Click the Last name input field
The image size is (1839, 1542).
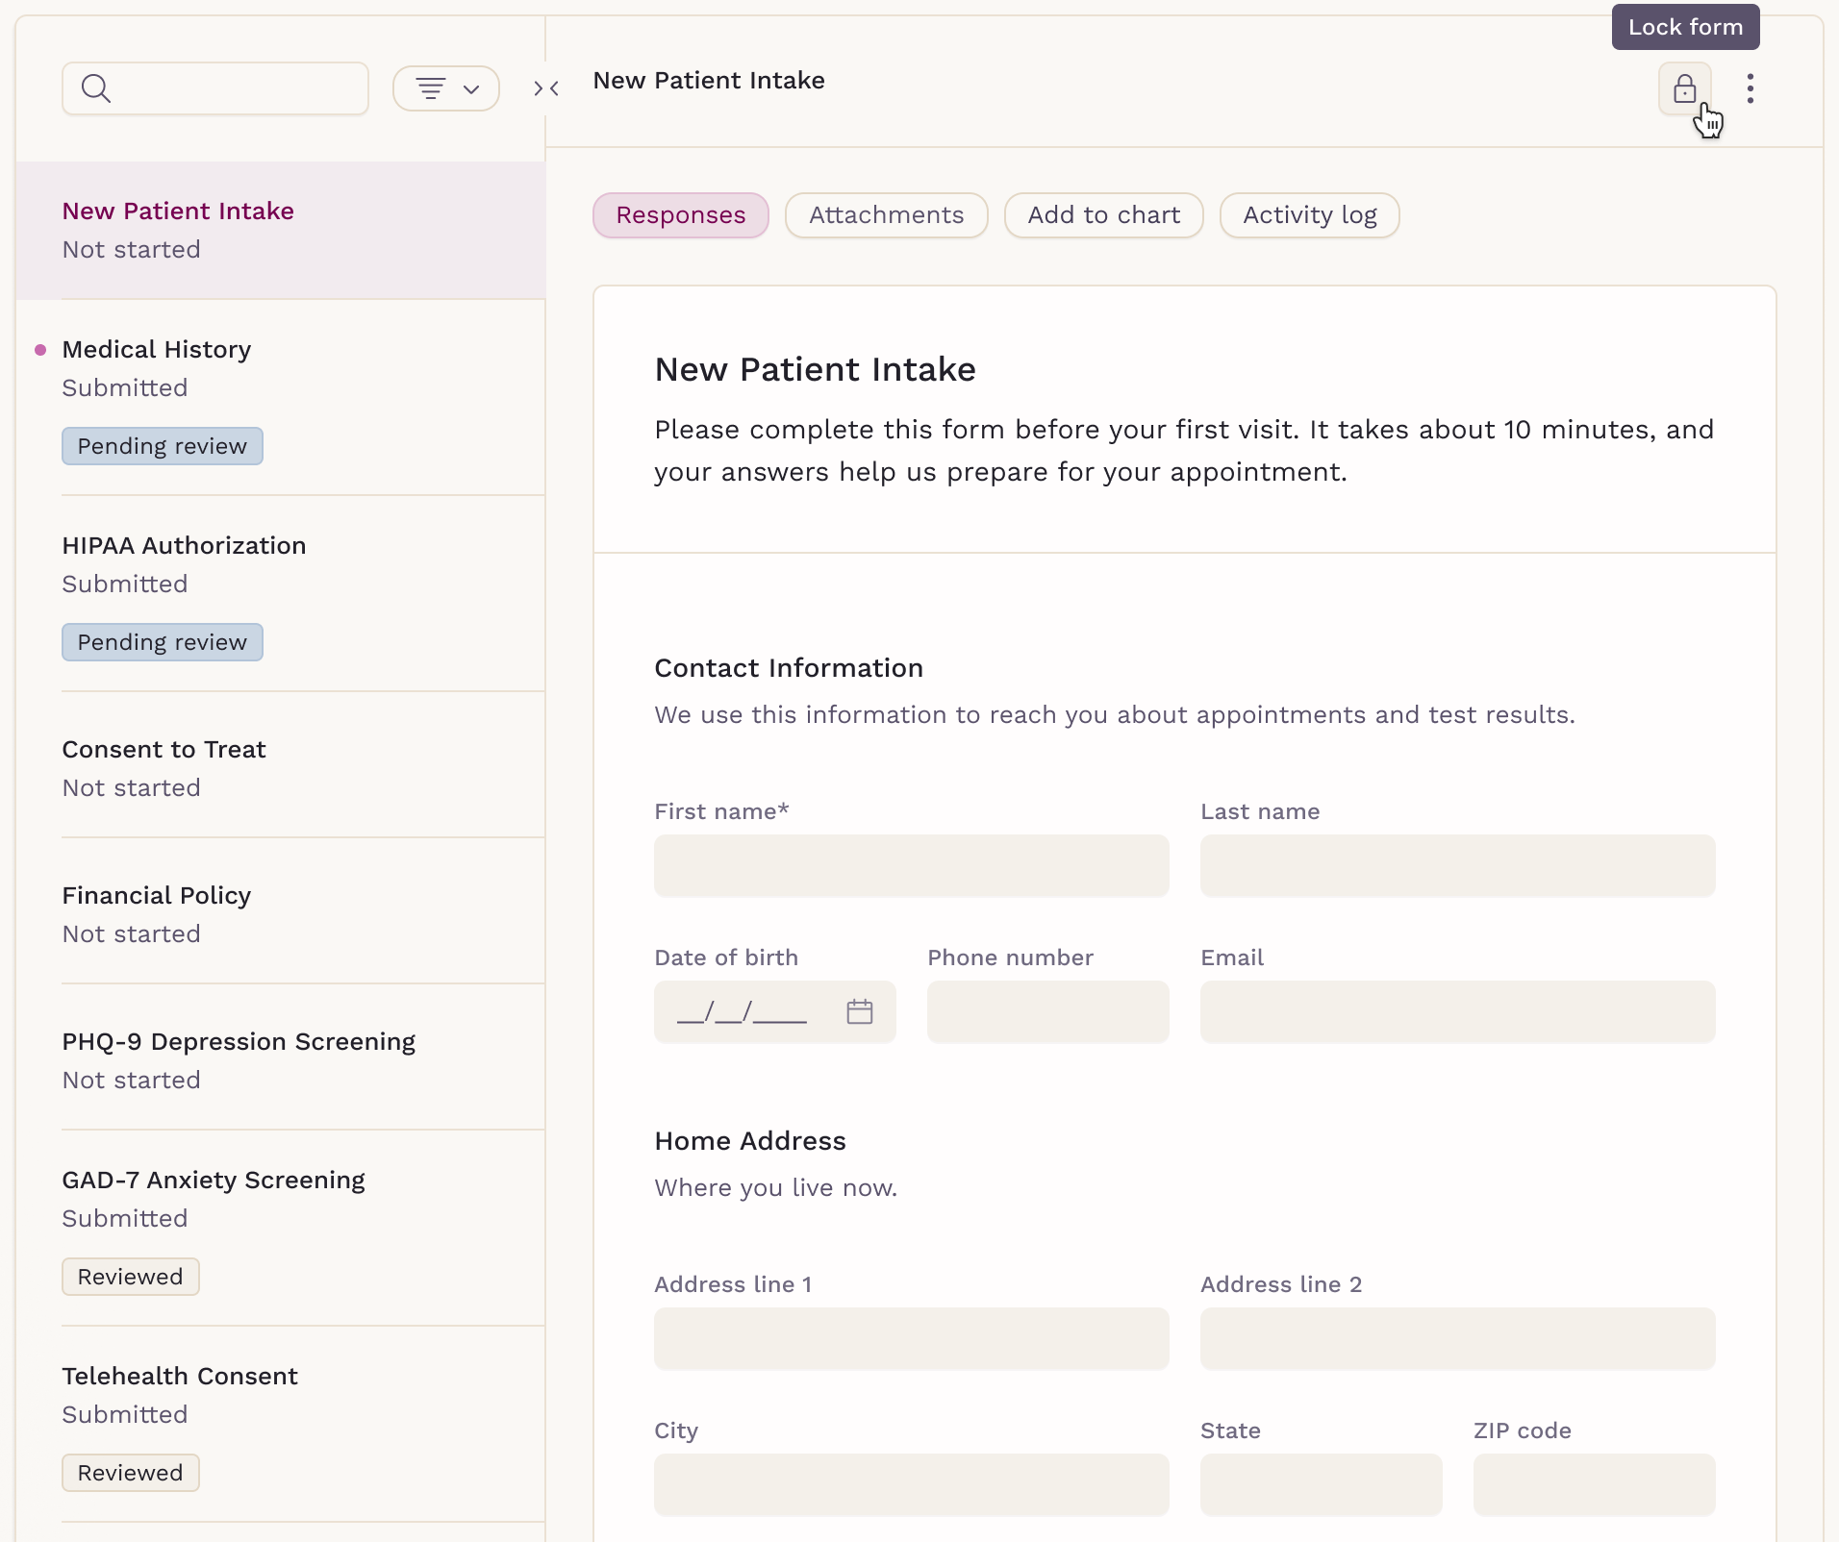[x=1457, y=865]
